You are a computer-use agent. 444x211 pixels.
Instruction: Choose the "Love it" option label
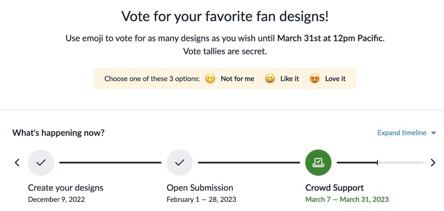[335, 79]
